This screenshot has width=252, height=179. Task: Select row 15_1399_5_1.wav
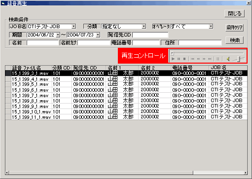[x=126, y=84]
